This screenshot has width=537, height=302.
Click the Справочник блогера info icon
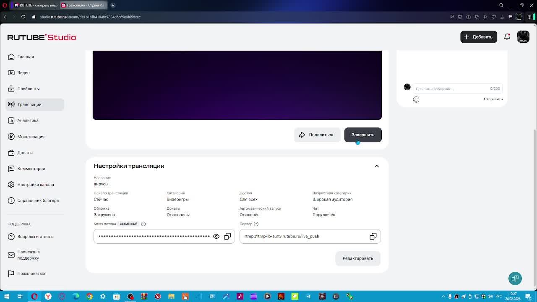coord(11,200)
